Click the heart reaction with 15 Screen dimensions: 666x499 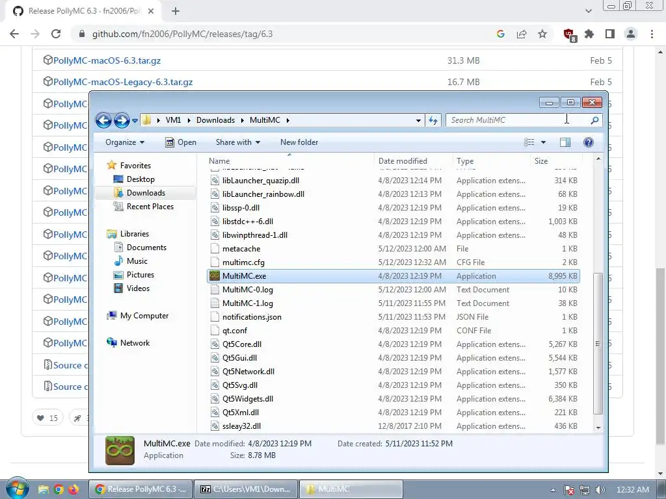coord(47,418)
